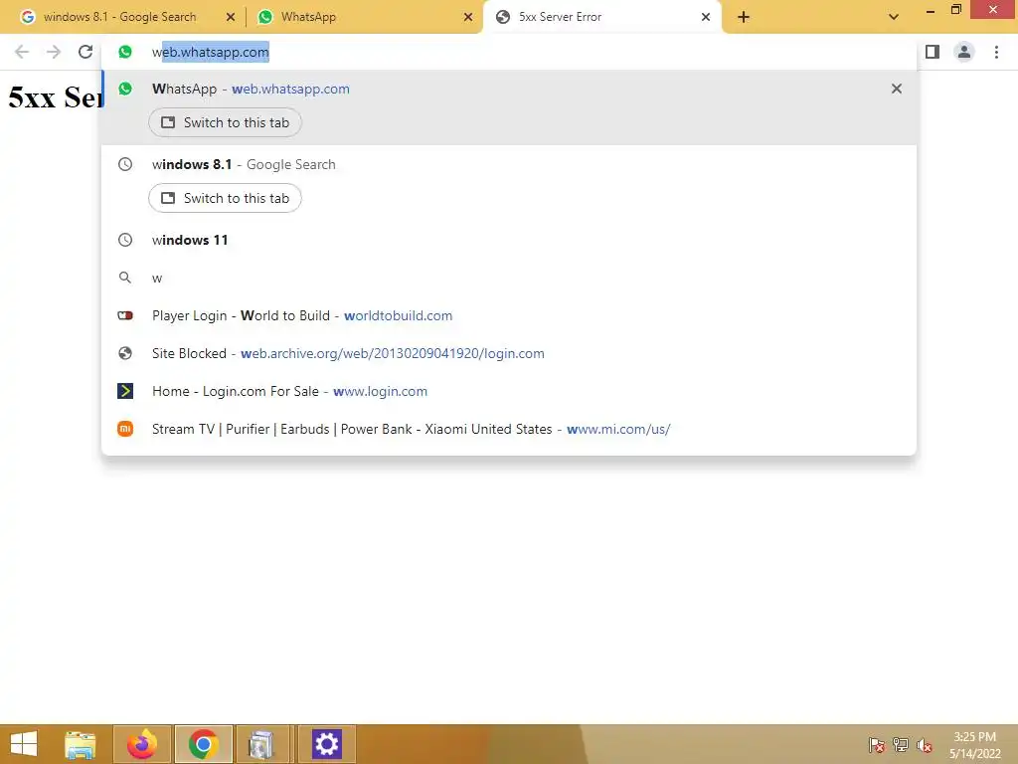Select windows 8.1 Google Search suggestion
The height and width of the screenshot is (764, 1018).
[509, 164]
